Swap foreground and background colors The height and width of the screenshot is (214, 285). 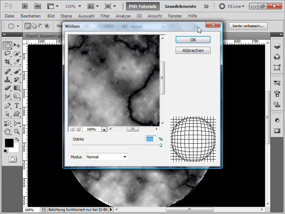pyautogui.click(x=17, y=139)
